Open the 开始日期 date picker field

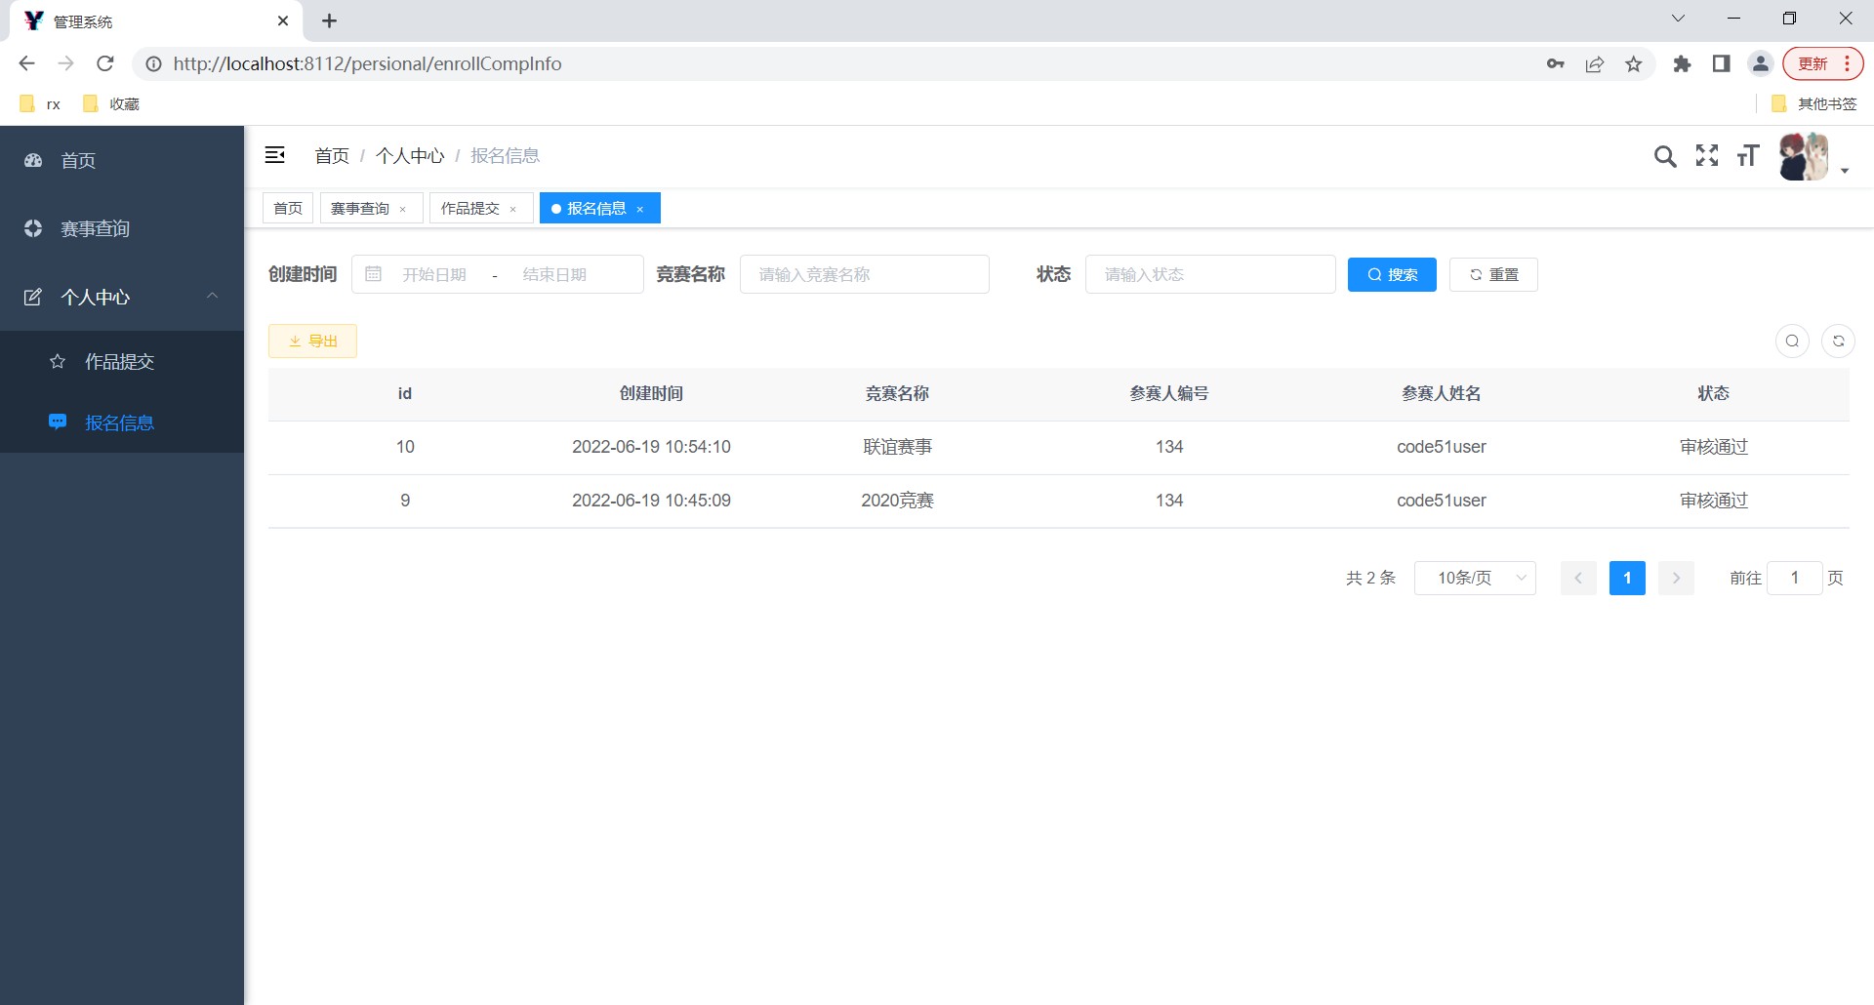tap(434, 274)
